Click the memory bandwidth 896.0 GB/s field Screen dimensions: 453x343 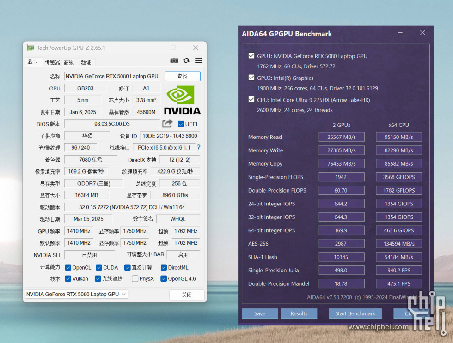(x=175, y=195)
